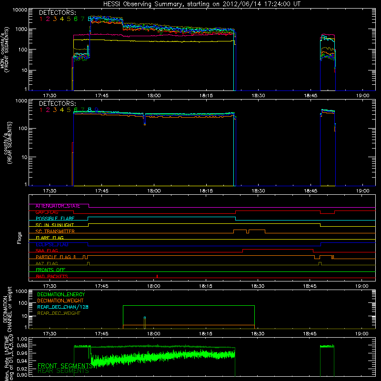Click the POSSIBLE_FLARE flag label
Image resolution: width=381 pixels, height=381 pixels.
point(55,219)
